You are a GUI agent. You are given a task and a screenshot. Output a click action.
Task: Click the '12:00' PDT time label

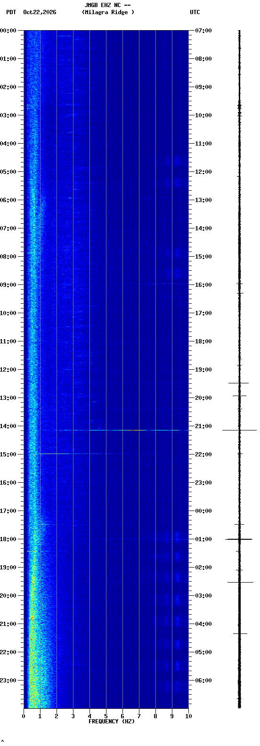(8, 370)
